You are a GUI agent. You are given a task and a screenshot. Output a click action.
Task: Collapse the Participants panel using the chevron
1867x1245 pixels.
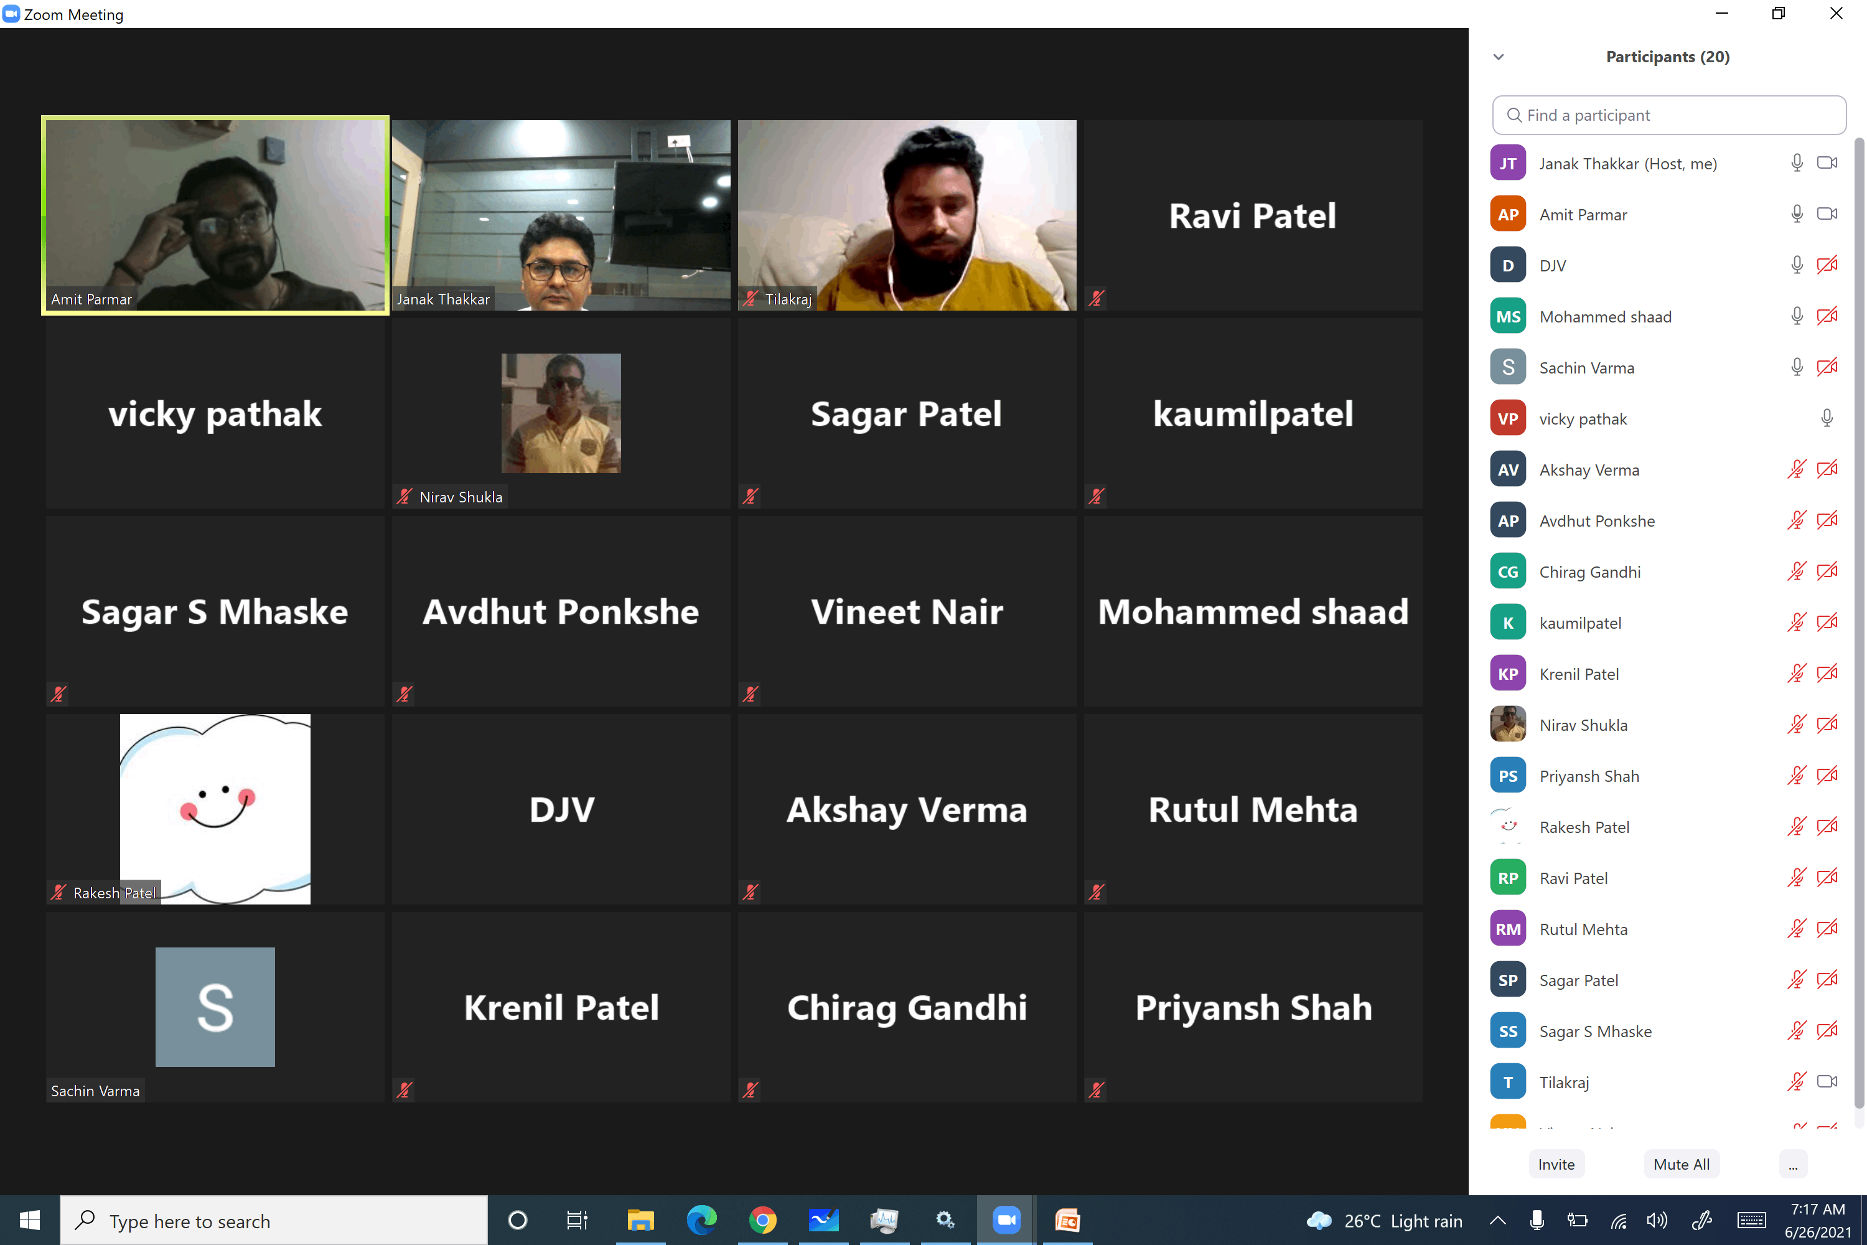point(1498,57)
